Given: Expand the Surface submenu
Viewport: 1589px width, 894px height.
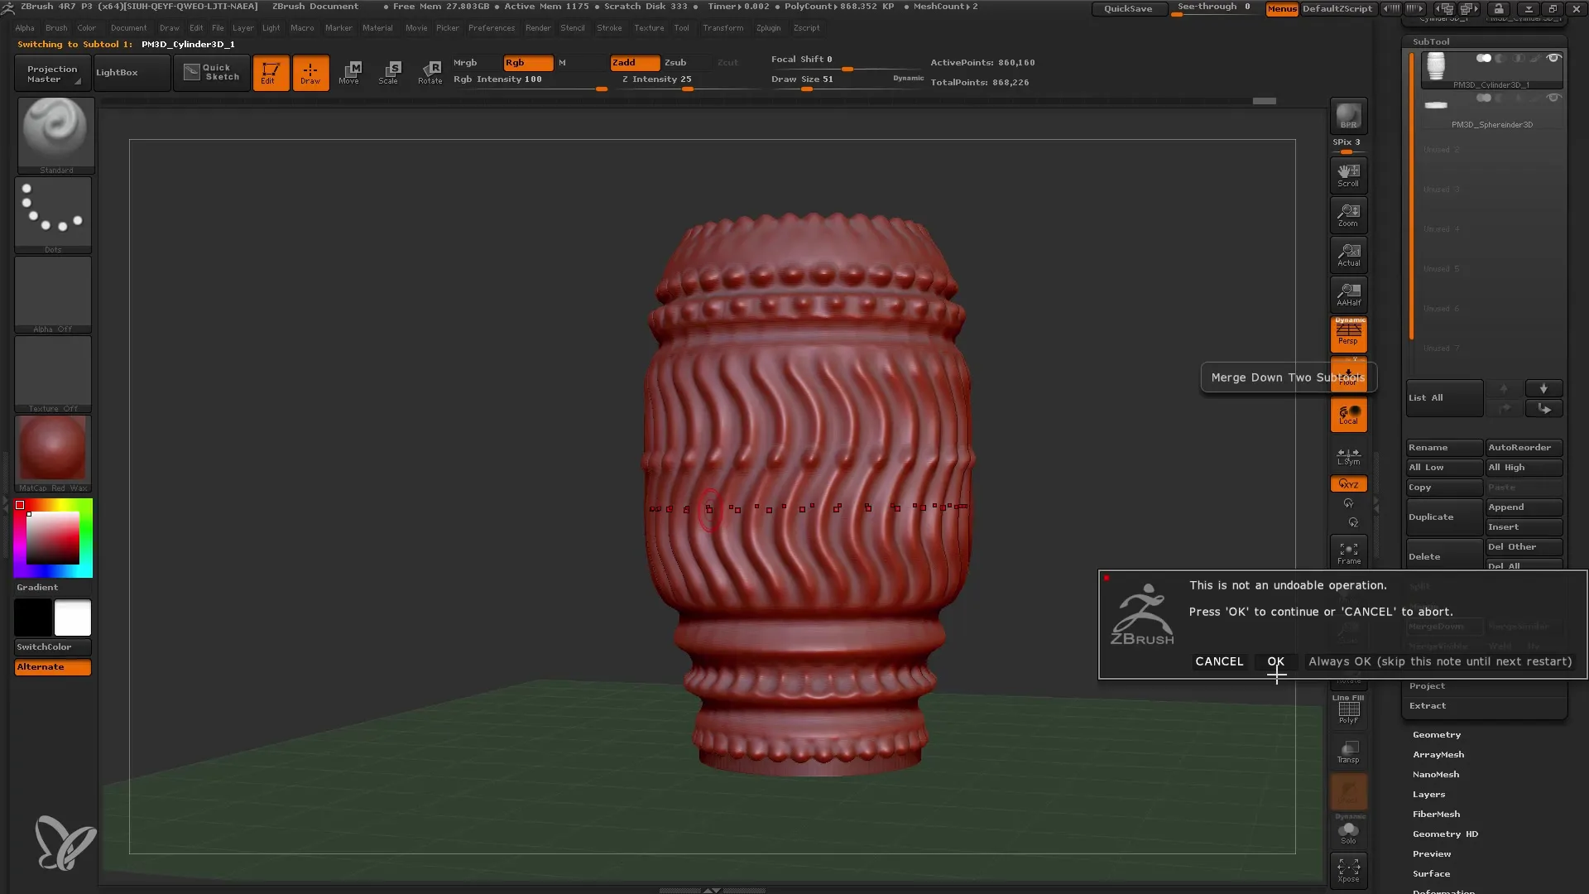Looking at the screenshot, I should [1433, 873].
